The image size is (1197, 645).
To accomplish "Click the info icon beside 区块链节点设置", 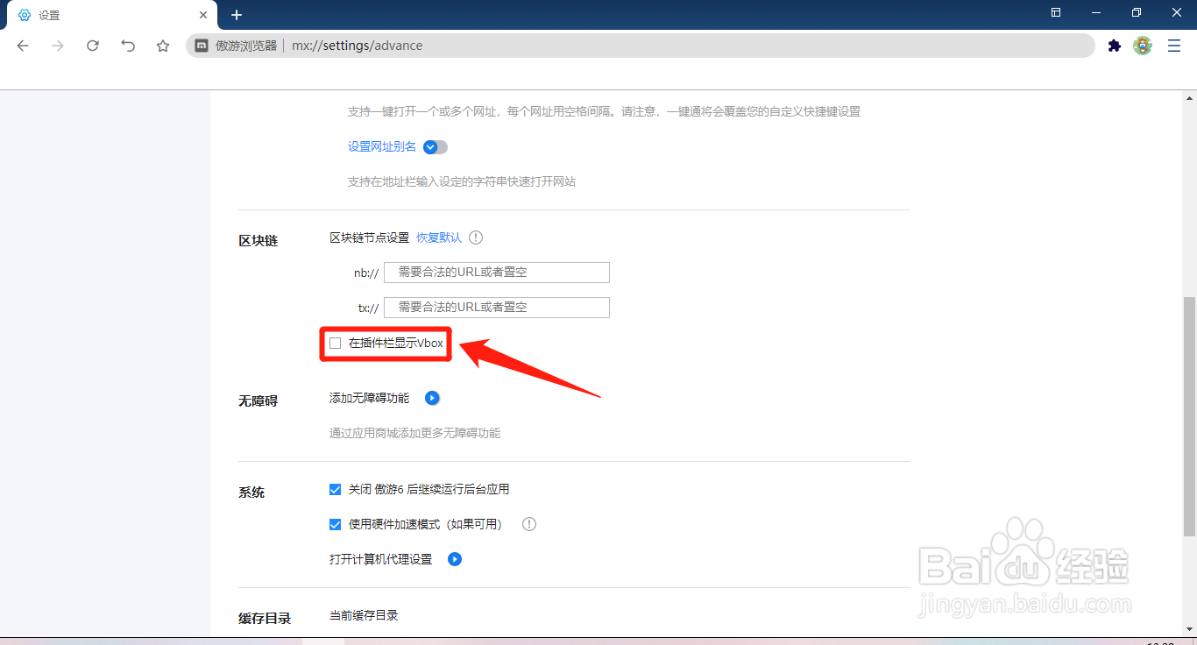I will pos(474,237).
